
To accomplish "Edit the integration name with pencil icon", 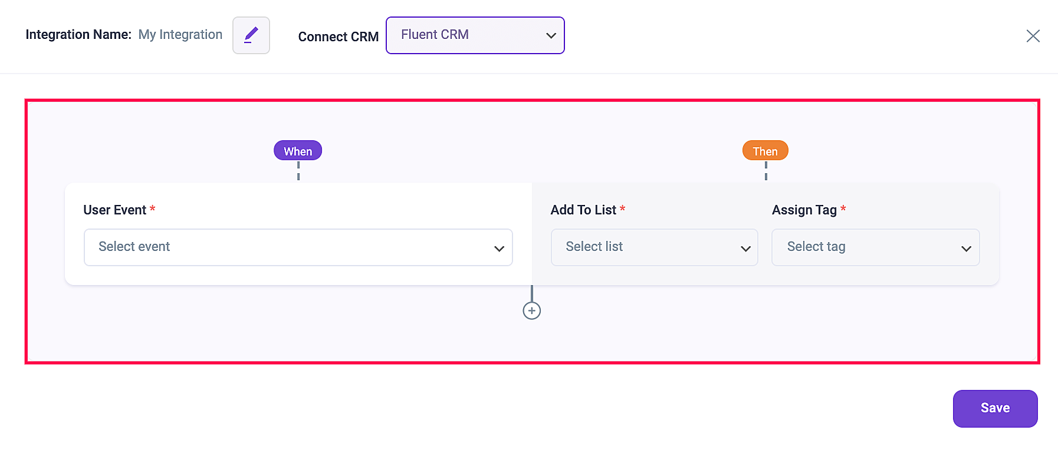I will [x=251, y=35].
